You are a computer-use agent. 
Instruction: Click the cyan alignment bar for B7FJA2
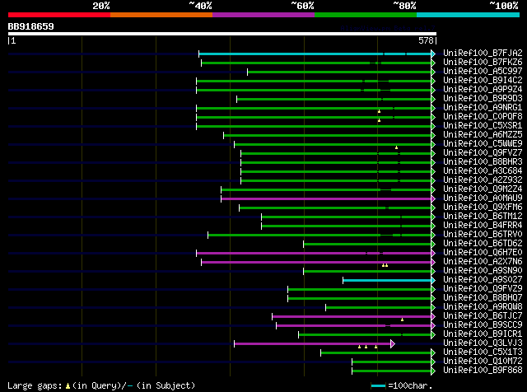[x=315, y=54]
